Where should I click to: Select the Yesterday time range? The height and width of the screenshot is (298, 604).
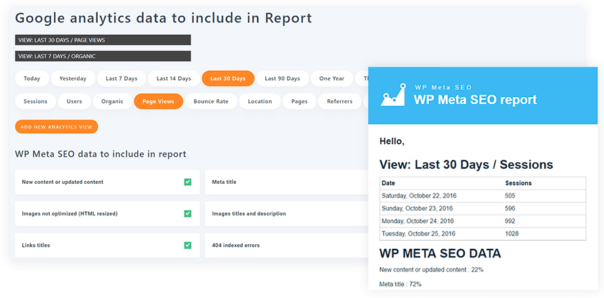pos(72,79)
